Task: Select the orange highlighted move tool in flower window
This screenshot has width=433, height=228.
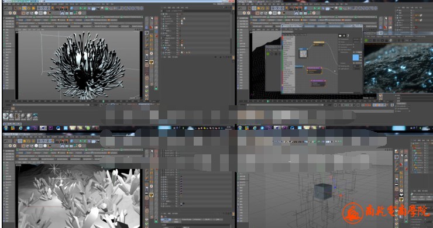Action: [25, 9]
